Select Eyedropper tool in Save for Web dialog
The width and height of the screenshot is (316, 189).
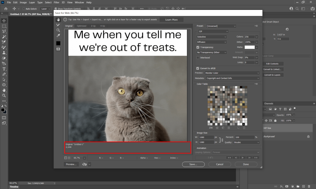pyautogui.click(x=58, y=35)
